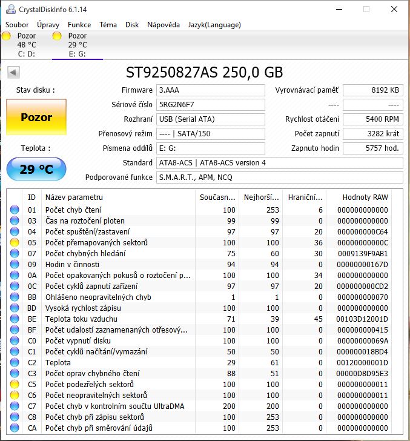The width and height of the screenshot is (410, 441).
Task: Click blue status orb for attribute C0
Action: 15,340
